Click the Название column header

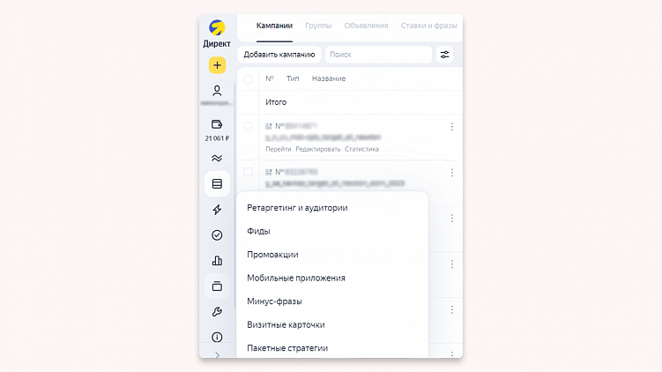coord(329,78)
